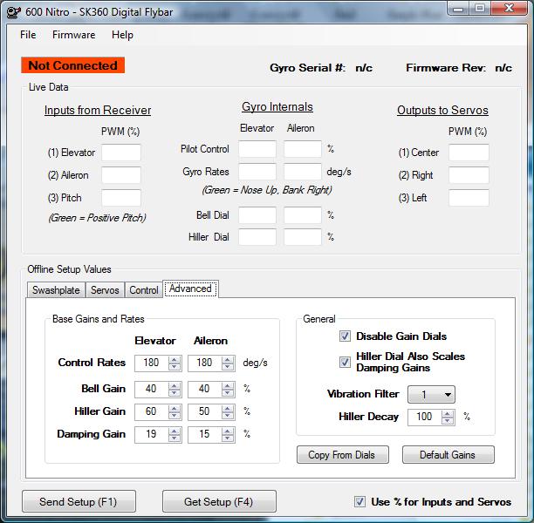Image resolution: width=534 pixels, height=523 pixels.
Task: Click the app icon in the title bar
Action: (12, 10)
